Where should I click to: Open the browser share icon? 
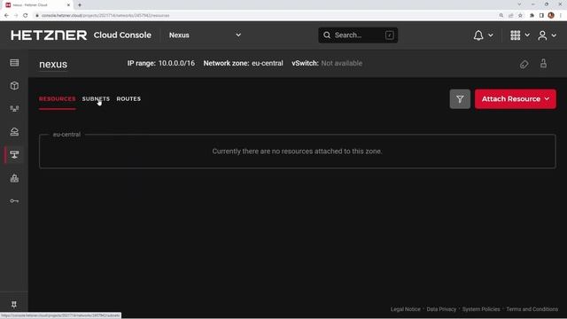click(510, 16)
